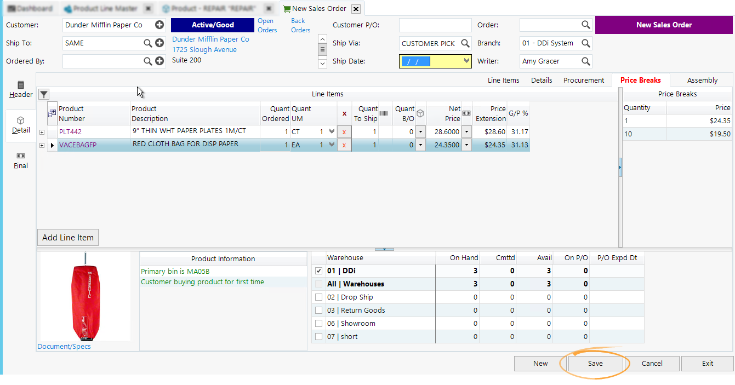Delete the PLT442 line with red x
Image resolution: width=735 pixels, height=385 pixels.
[344, 131]
